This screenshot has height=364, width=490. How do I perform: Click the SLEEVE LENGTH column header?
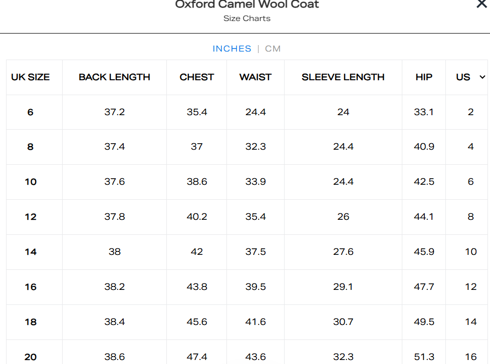[x=343, y=77]
